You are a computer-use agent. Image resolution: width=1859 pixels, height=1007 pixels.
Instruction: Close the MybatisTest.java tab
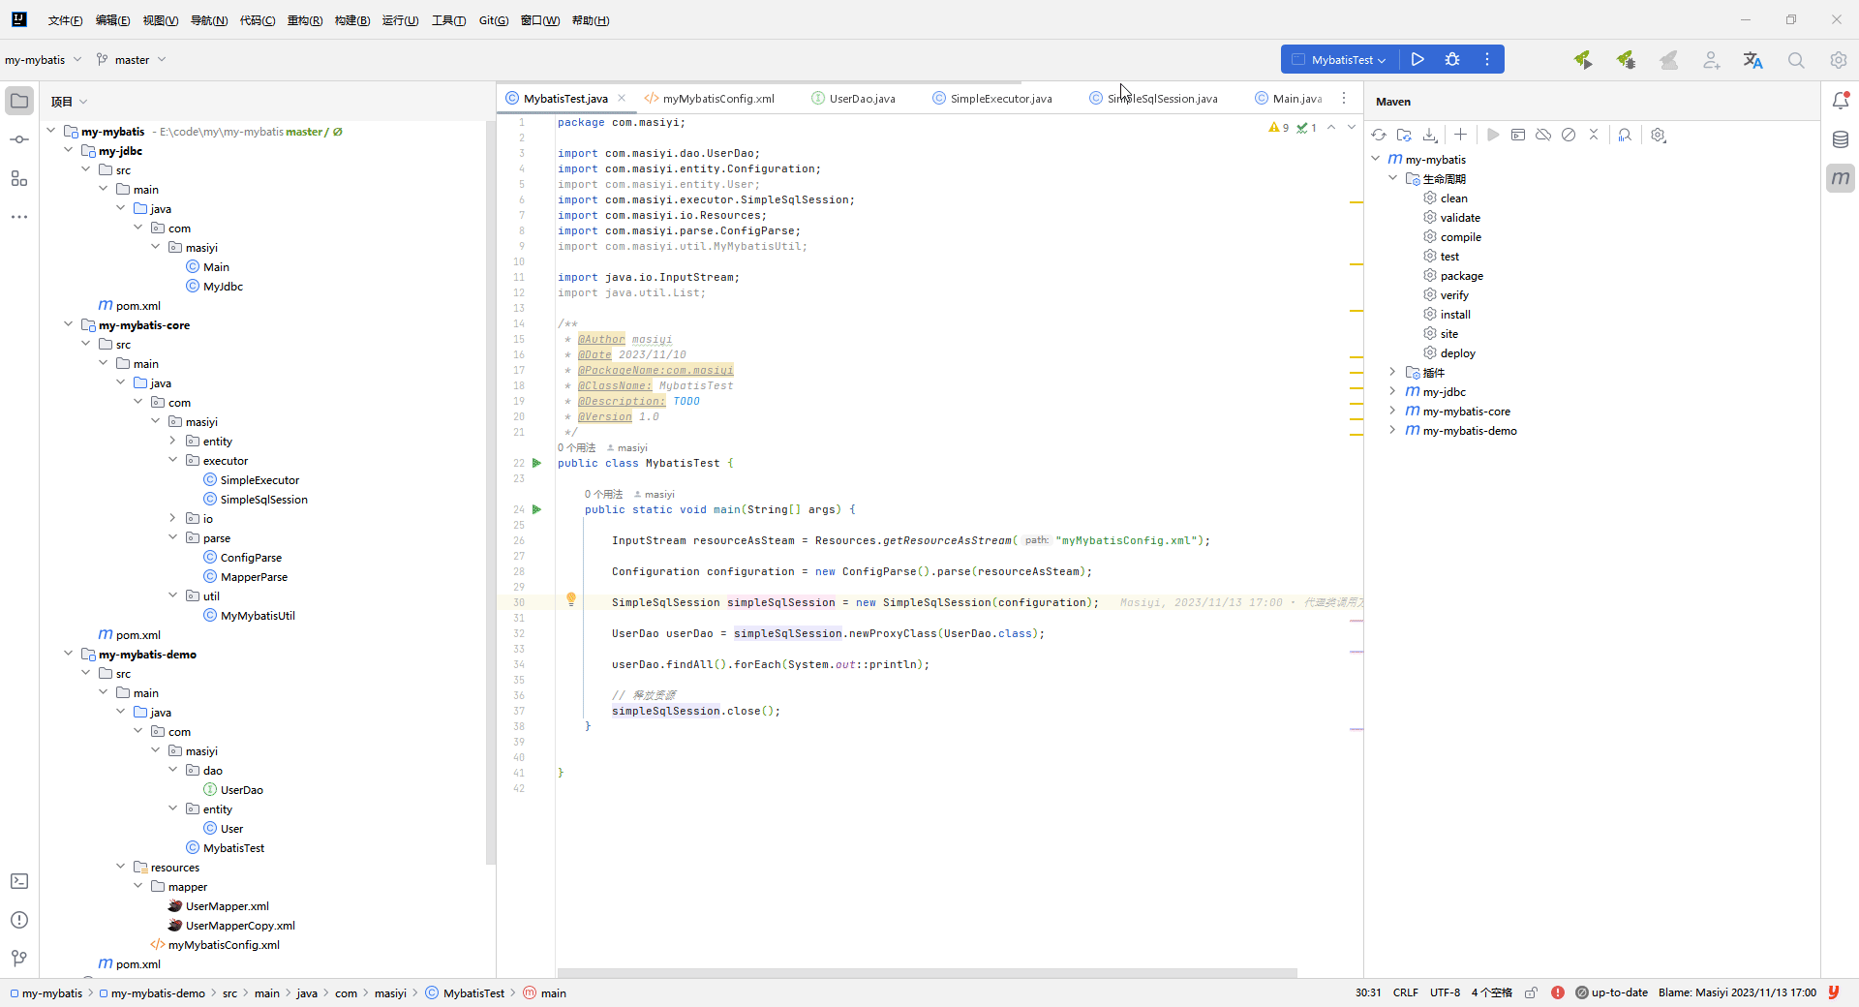622,98
